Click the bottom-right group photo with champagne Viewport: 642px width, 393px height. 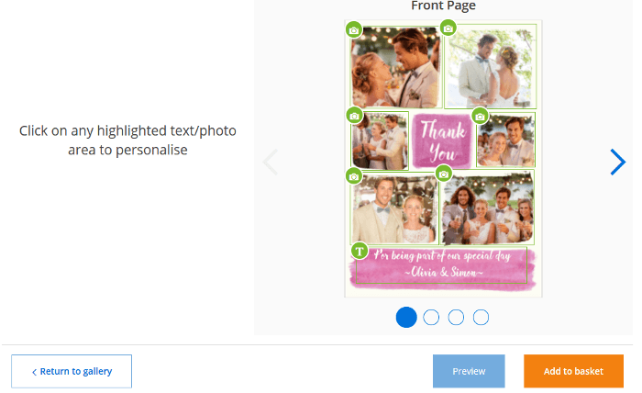[487, 208]
